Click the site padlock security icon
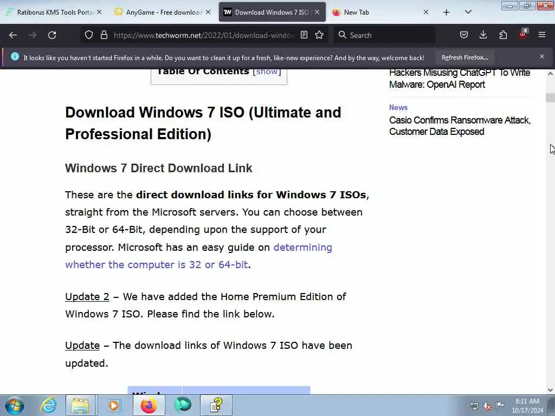The height and width of the screenshot is (416, 555). [104, 35]
